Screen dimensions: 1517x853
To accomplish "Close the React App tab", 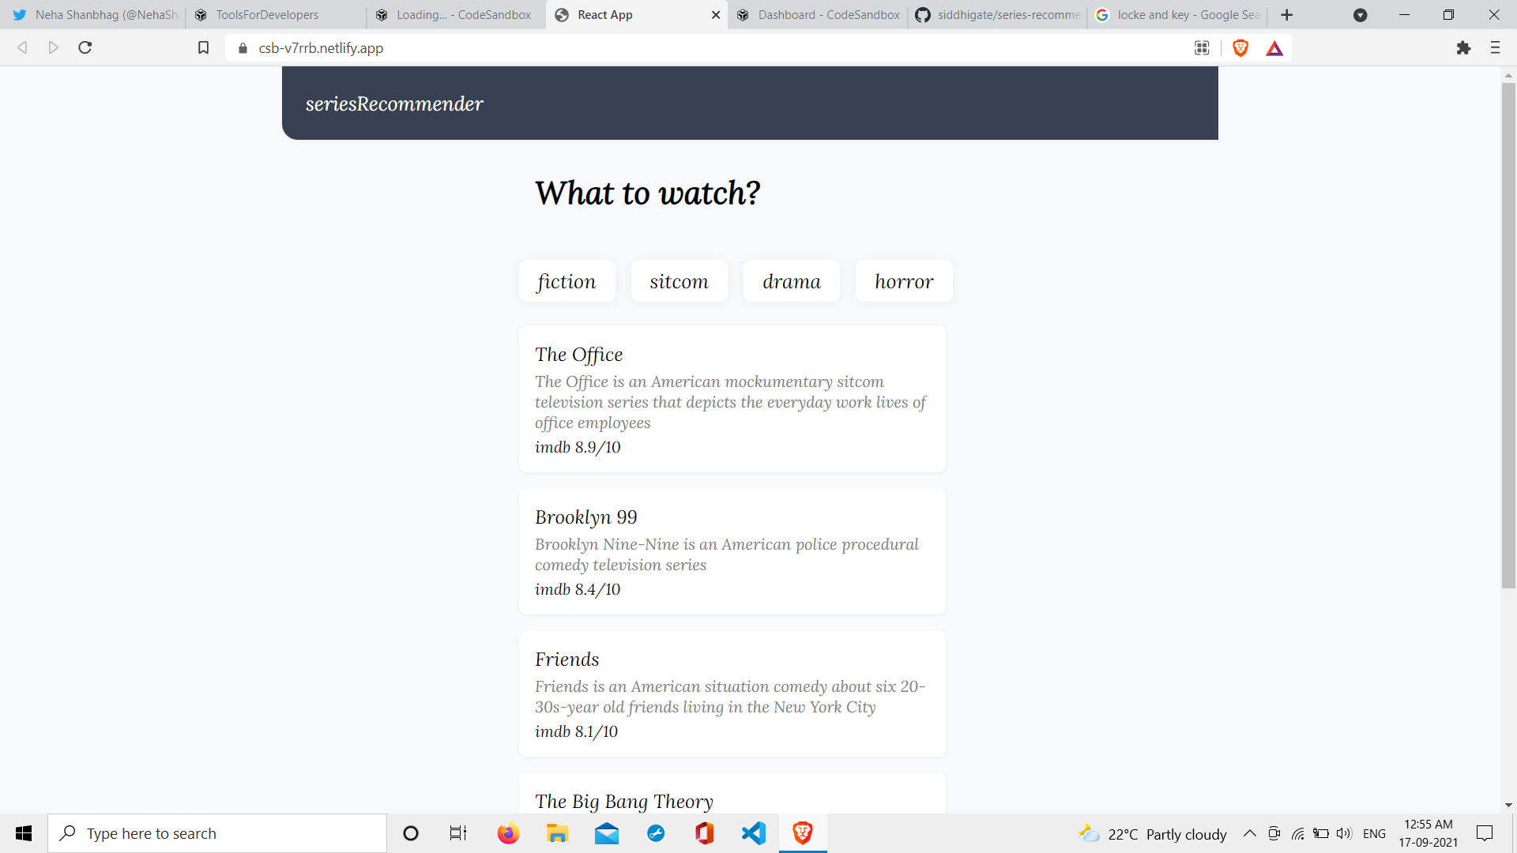I will tap(716, 15).
